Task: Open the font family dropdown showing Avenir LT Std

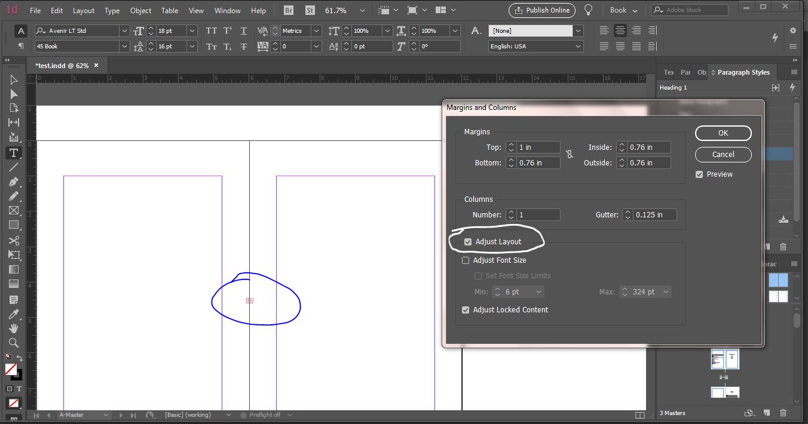Action: tap(123, 30)
